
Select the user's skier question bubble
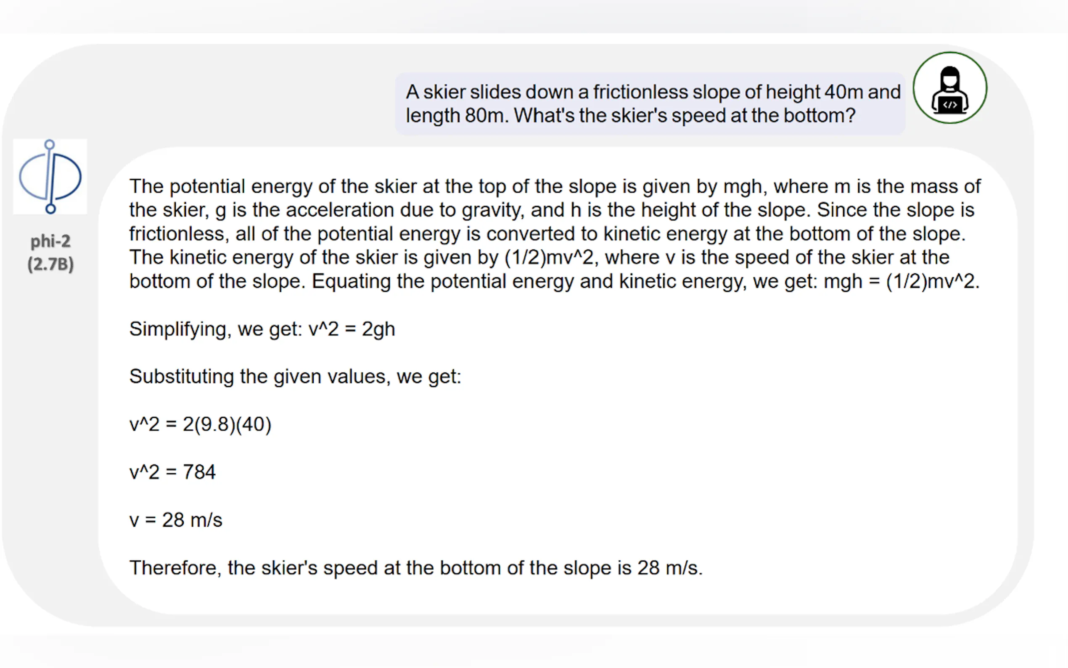click(650, 104)
